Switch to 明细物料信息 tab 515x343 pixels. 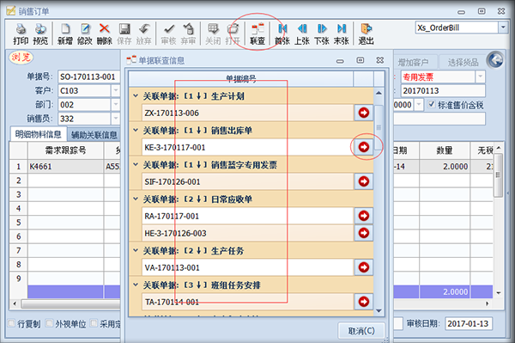[38, 134]
